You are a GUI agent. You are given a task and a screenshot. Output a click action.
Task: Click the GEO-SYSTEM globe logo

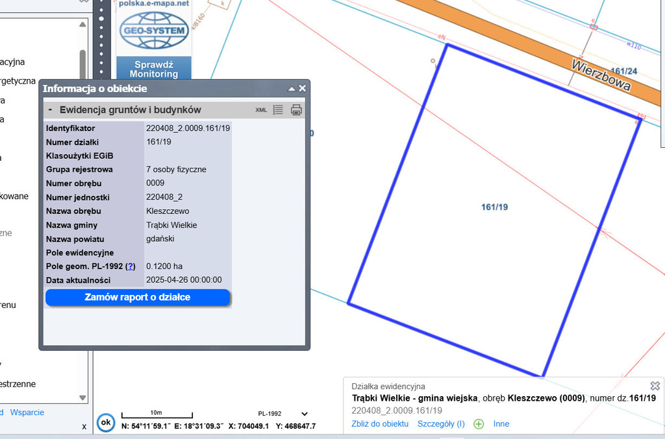pyautogui.click(x=154, y=30)
